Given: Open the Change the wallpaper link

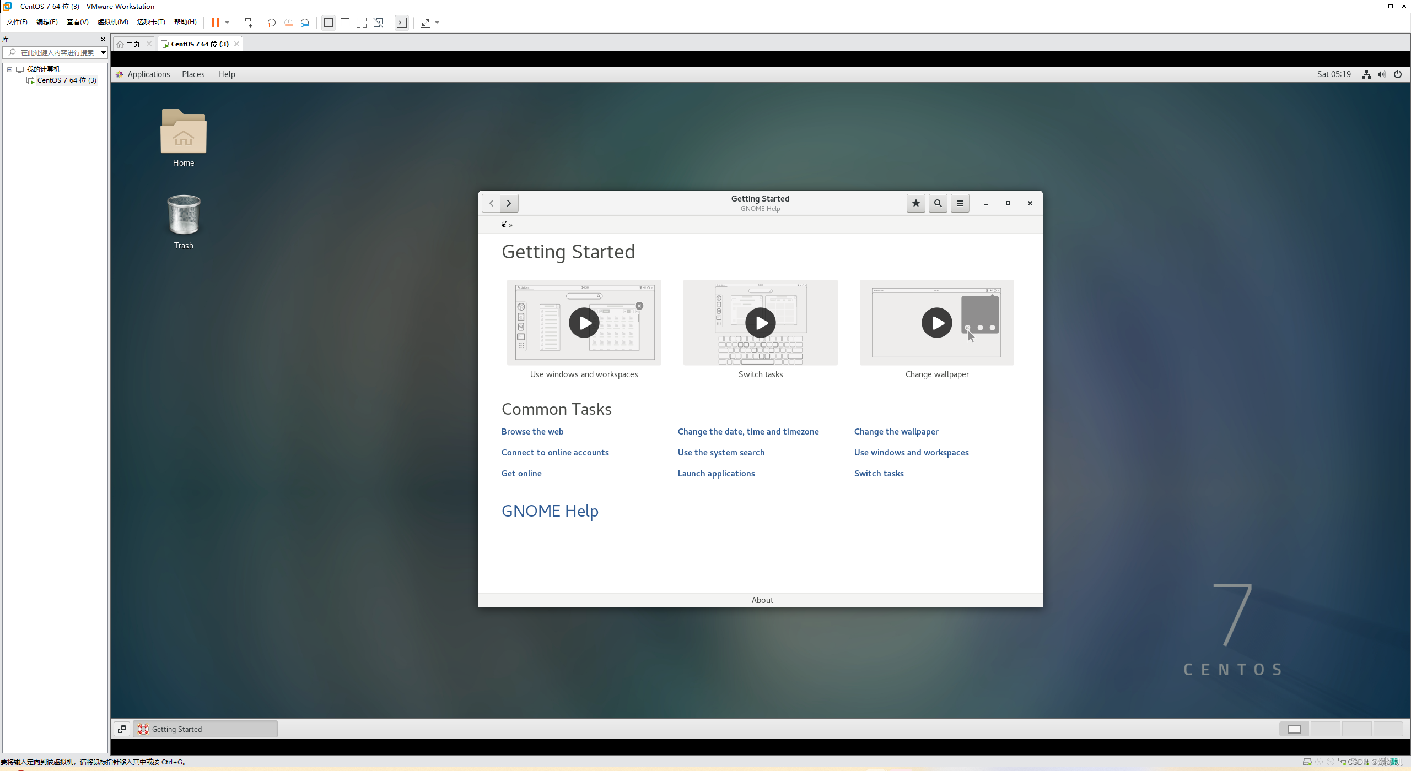Looking at the screenshot, I should coord(896,432).
